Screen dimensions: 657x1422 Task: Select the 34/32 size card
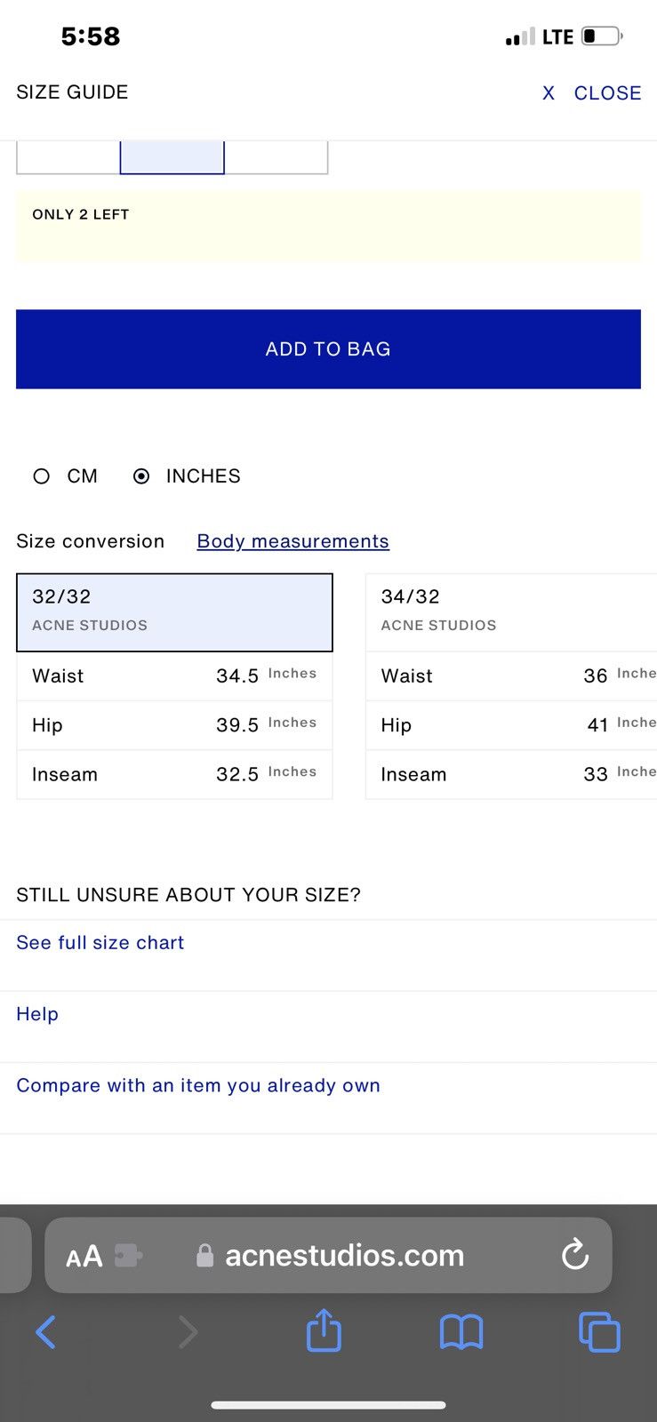(511, 612)
